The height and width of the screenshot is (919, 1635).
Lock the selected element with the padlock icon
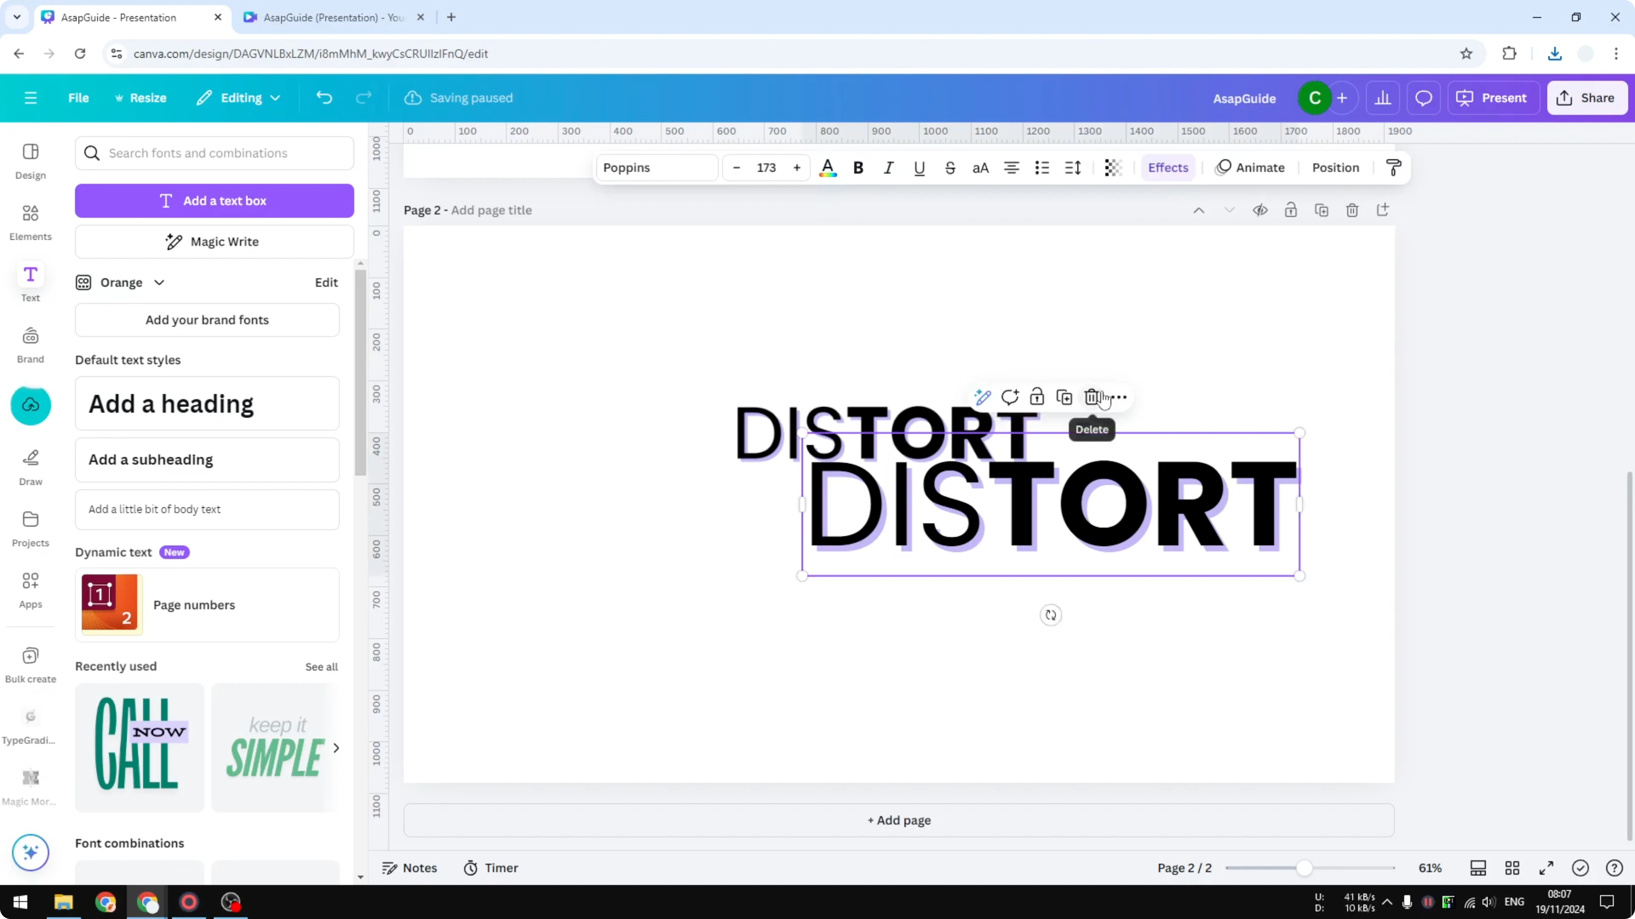tap(1037, 397)
